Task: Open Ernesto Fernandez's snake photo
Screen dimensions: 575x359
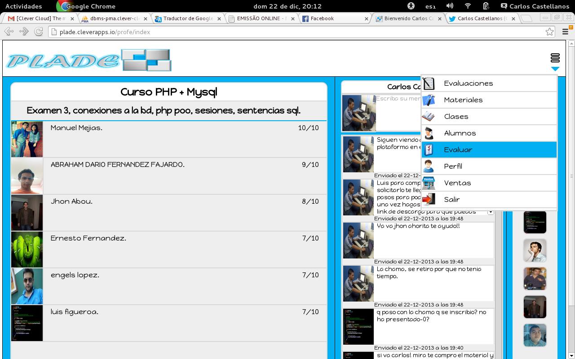Action: point(27,250)
